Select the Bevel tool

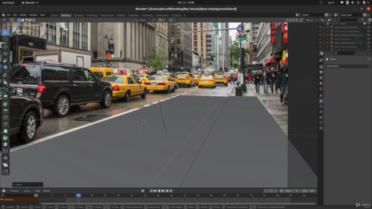click(5, 111)
